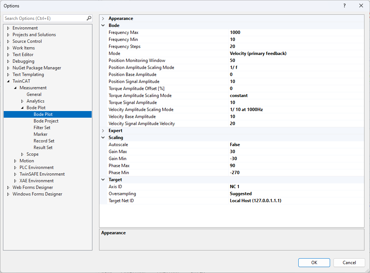Click the OK button

[314, 263]
